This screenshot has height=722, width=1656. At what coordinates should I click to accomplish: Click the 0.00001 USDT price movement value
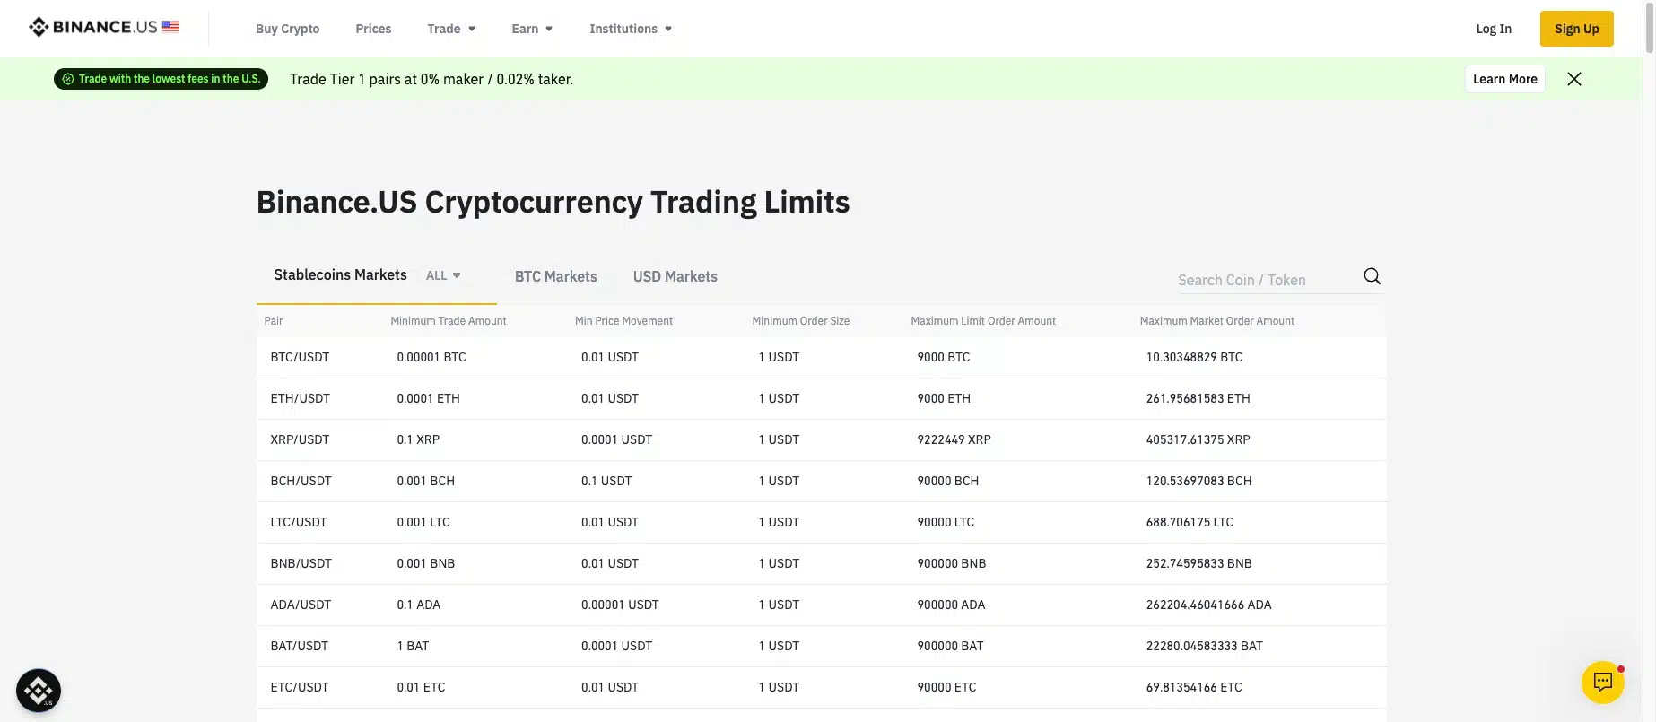pos(620,605)
